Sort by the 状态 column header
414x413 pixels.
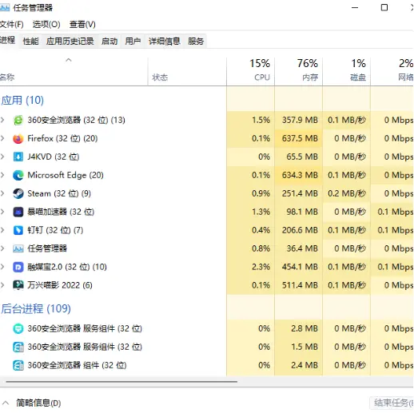coord(187,72)
